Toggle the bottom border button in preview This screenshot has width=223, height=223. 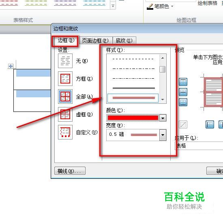(183, 102)
